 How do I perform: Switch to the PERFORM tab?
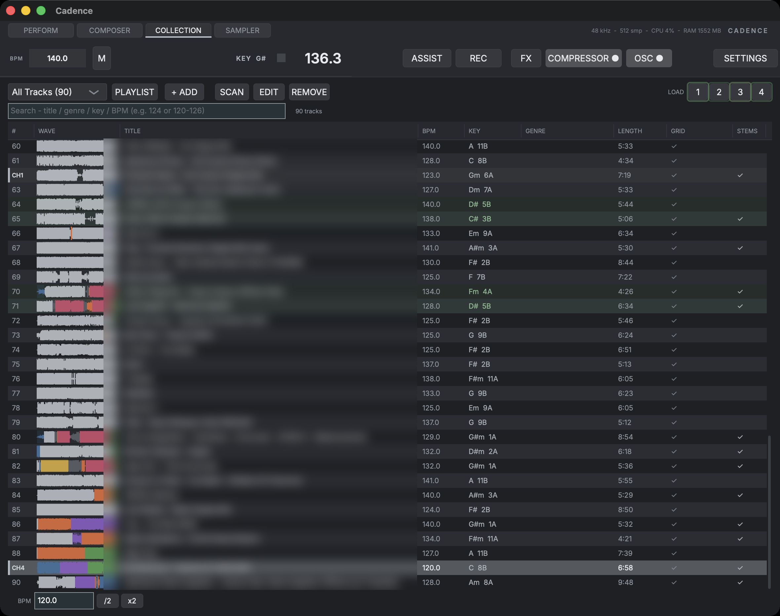point(41,30)
